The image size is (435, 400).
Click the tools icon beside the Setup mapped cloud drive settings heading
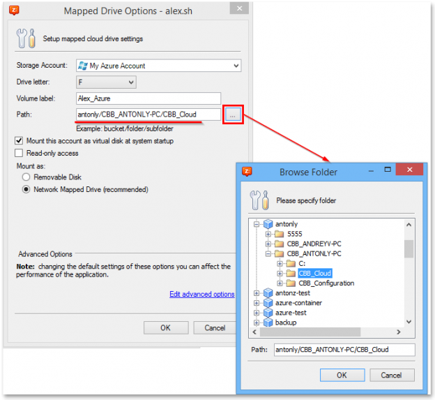pos(26,38)
